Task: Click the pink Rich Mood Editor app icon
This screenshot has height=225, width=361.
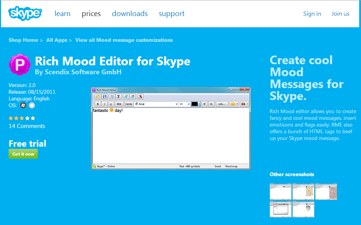Action: pyautogui.click(x=19, y=65)
